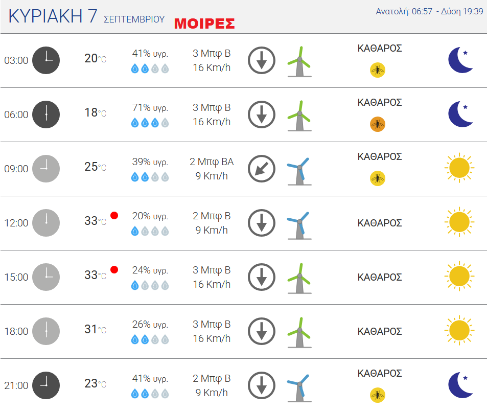The height and width of the screenshot is (412, 487).
Task: Click the yellow mosquito icon at 03:00
Action: (377, 70)
